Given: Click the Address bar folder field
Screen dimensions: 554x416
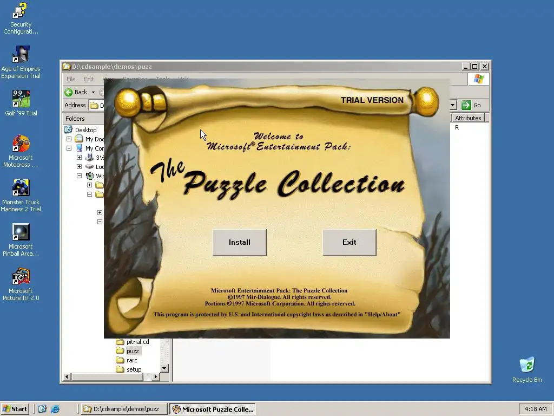Looking at the screenshot, I should coord(96,105).
